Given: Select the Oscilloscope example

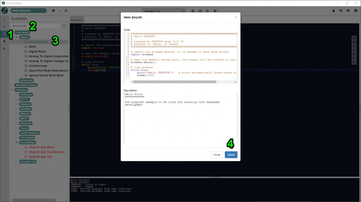Looking at the screenshot, I should coord(38,66).
